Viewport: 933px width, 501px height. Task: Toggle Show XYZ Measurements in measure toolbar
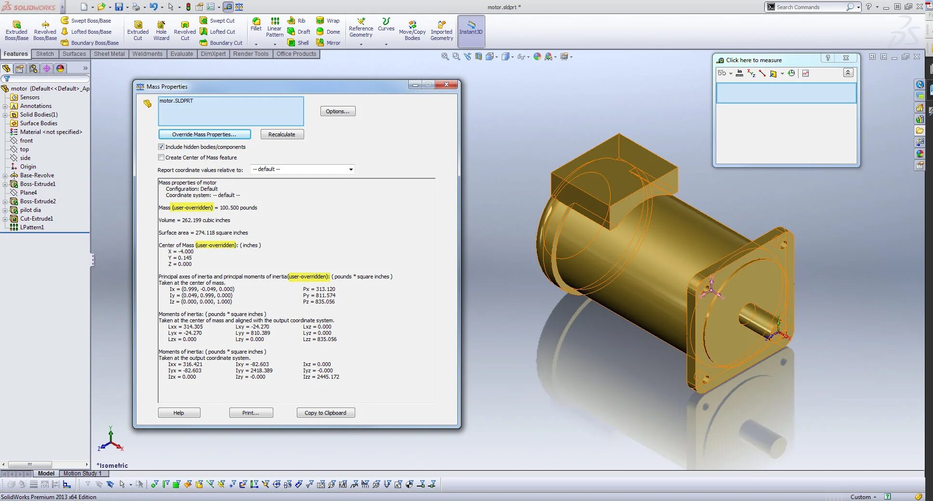[751, 73]
